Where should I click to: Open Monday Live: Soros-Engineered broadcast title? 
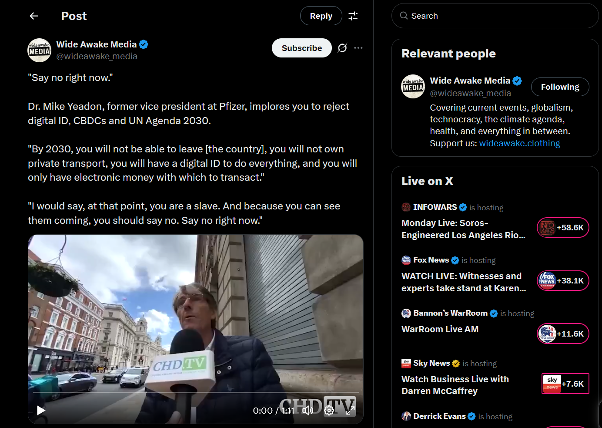pyautogui.click(x=463, y=229)
